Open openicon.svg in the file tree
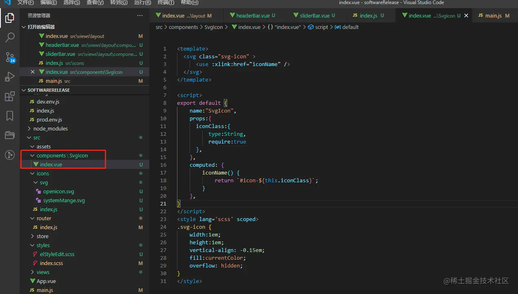 point(58,191)
